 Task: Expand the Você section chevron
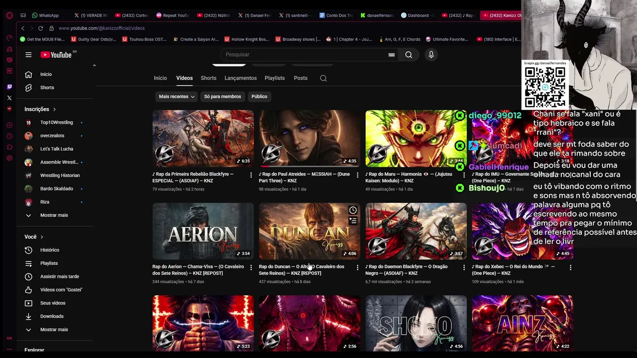(x=42, y=237)
